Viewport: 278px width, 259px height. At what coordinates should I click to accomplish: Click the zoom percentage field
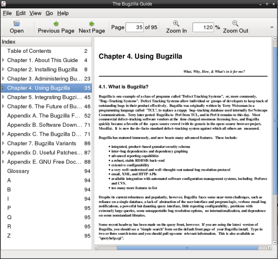coord(203,27)
